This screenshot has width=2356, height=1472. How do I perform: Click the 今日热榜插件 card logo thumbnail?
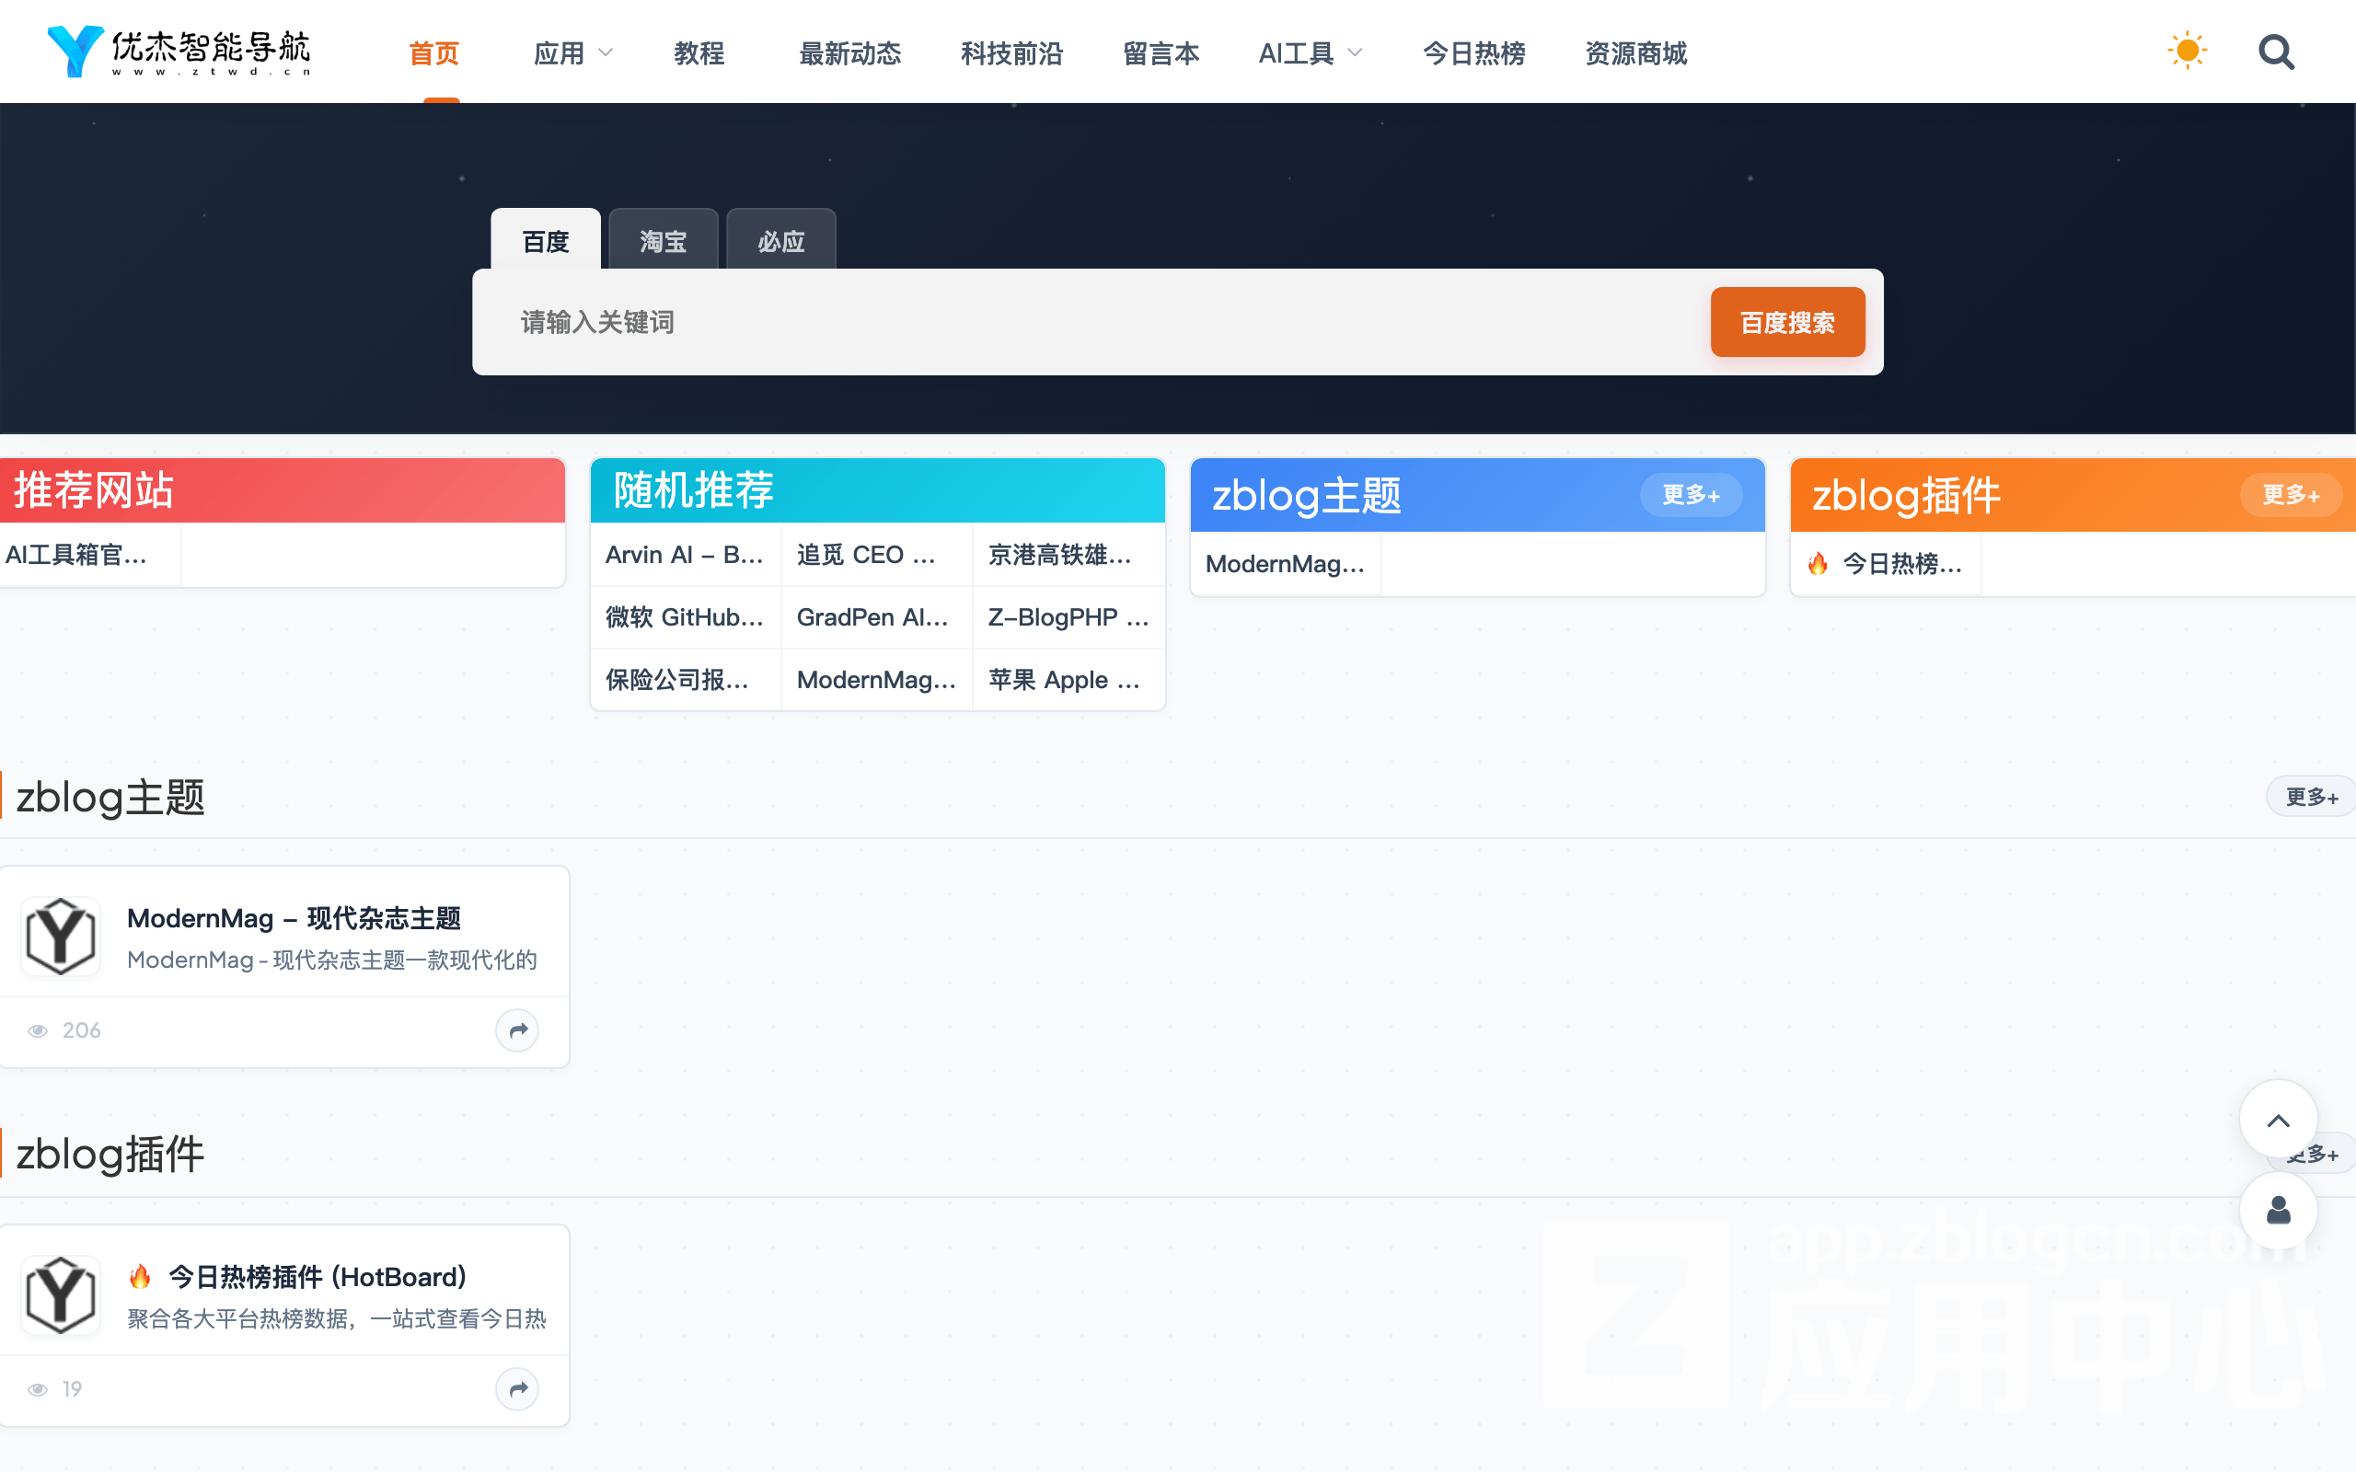tap(61, 1295)
